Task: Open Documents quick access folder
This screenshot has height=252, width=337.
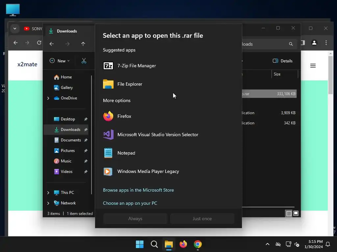Action: pos(67,140)
